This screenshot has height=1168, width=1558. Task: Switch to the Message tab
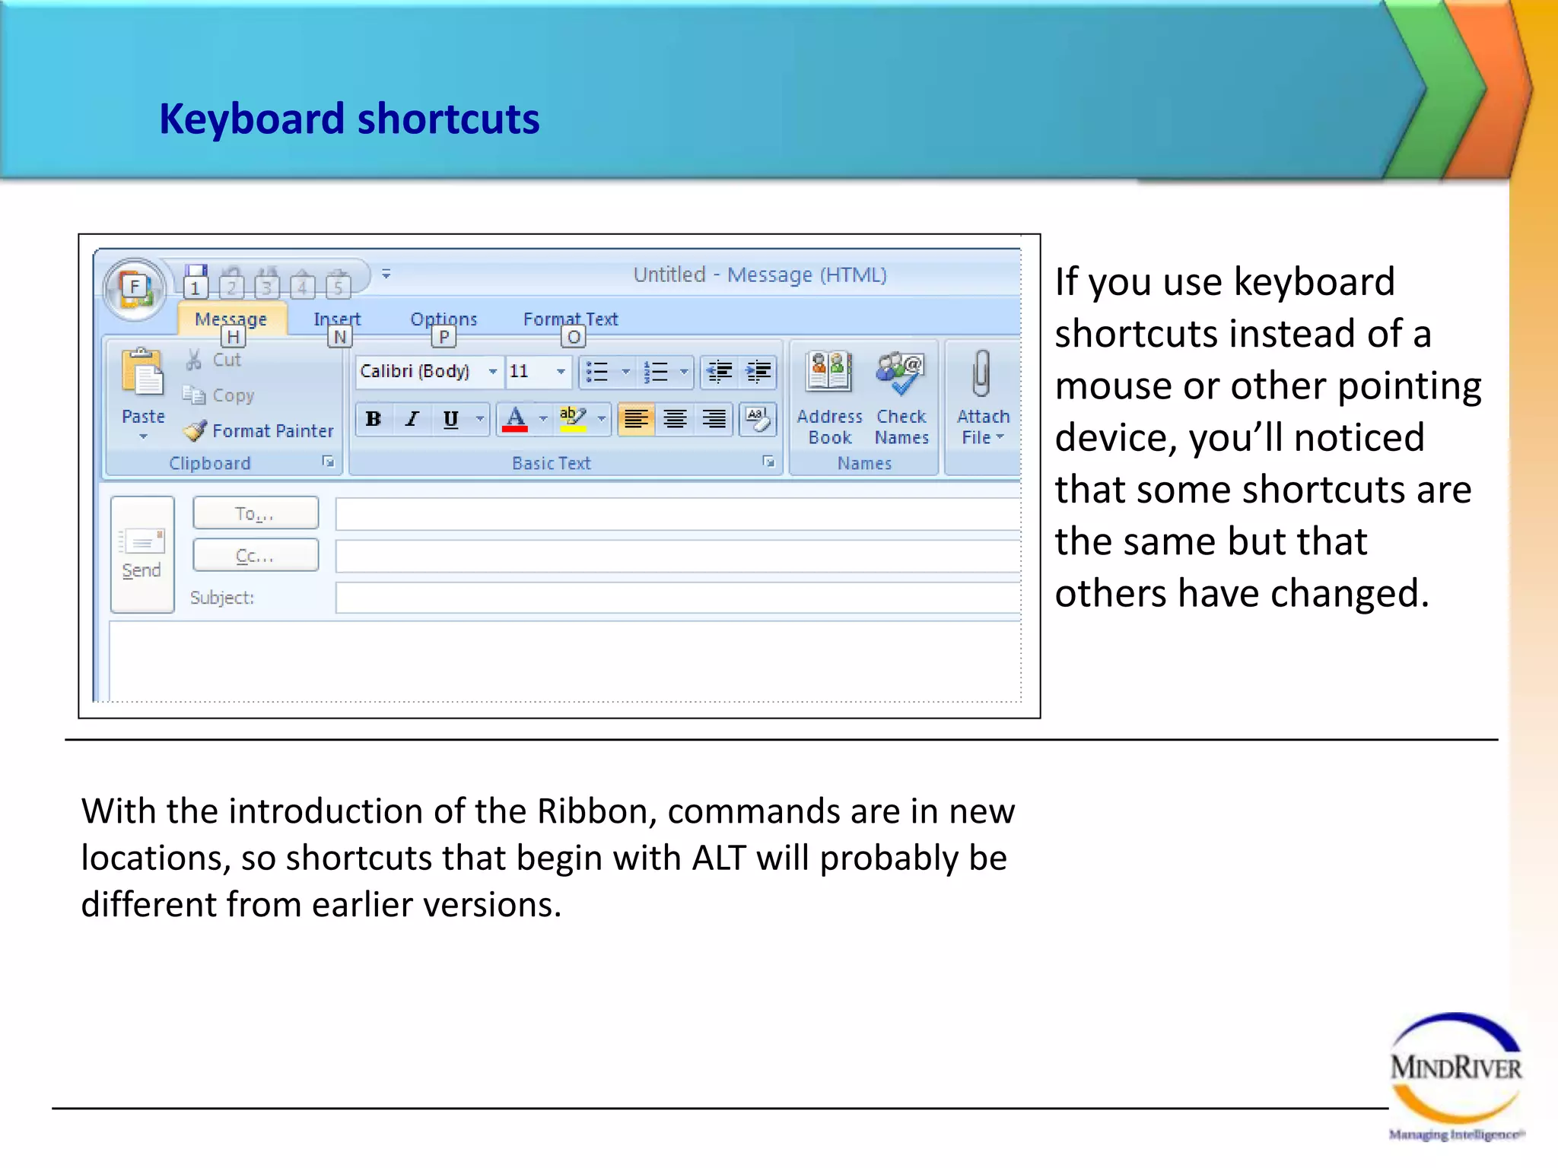tap(231, 319)
